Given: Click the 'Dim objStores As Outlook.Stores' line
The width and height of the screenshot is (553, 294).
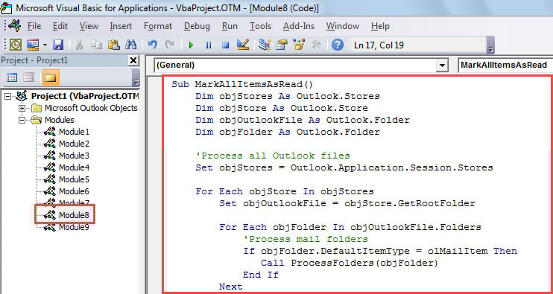Looking at the screenshot, I should (288, 97).
